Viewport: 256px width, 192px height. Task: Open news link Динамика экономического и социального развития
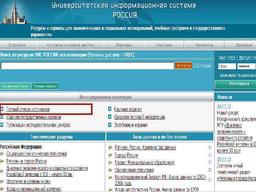pos(236,138)
